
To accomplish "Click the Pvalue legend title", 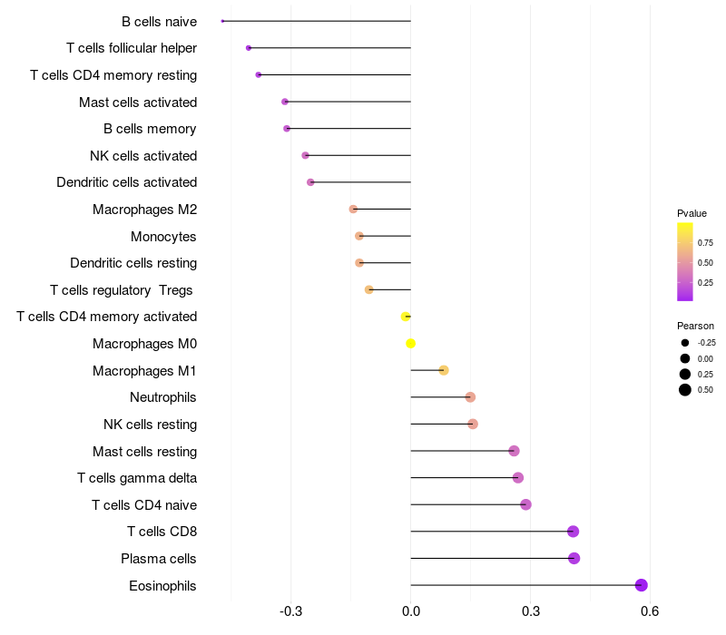I will pyautogui.click(x=692, y=213).
